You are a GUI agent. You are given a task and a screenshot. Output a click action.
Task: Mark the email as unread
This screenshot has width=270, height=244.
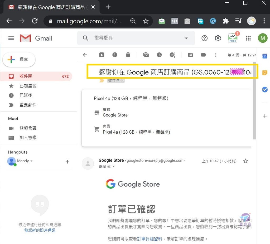pos(146,55)
